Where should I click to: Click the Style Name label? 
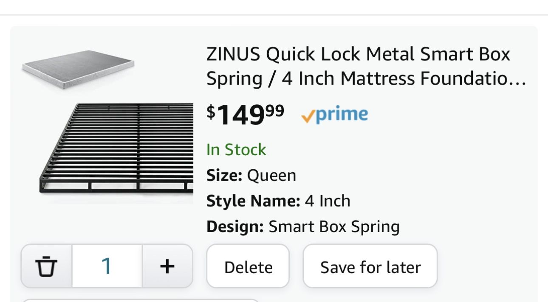coord(253,201)
